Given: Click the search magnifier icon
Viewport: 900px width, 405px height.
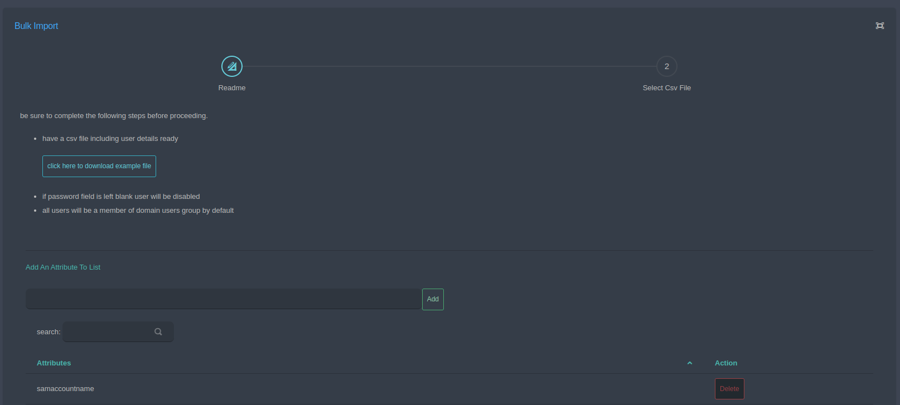Looking at the screenshot, I should (x=158, y=331).
